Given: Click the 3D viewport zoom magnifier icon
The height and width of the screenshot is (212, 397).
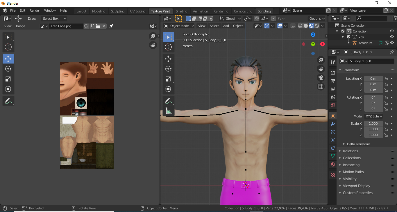Looking at the screenshot, I should point(321,60).
